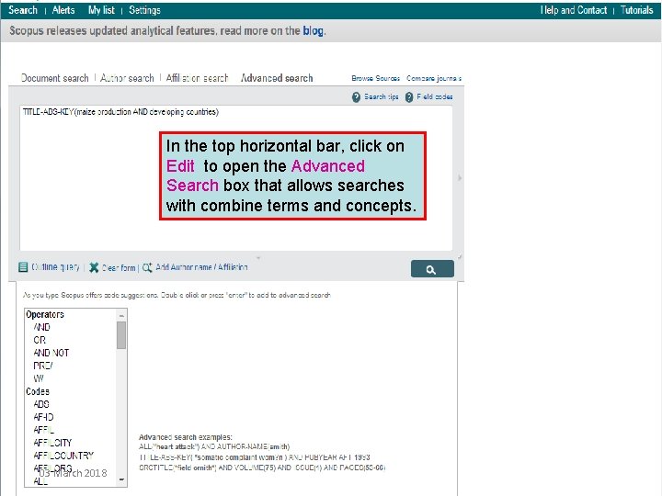The height and width of the screenshot is (496, 662).
Task: Click the Operators heading in the list
Action: click(x=45, y=315)
